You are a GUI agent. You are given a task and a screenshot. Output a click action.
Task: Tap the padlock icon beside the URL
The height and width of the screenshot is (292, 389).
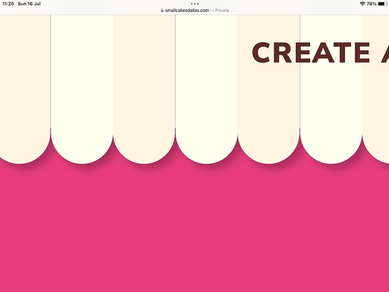pos(162,11)
